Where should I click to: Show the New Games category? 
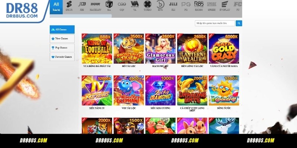(62, 38)
